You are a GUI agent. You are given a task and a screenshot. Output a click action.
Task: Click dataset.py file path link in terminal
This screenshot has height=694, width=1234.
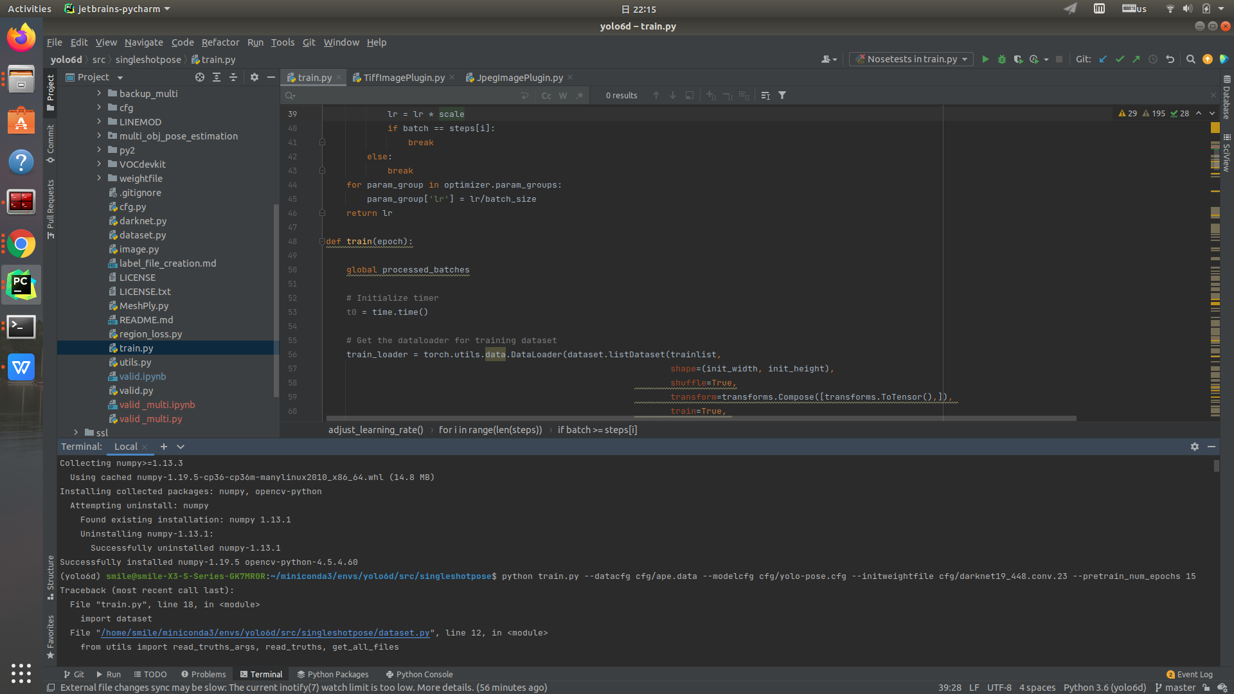click(x=265, y=633)
